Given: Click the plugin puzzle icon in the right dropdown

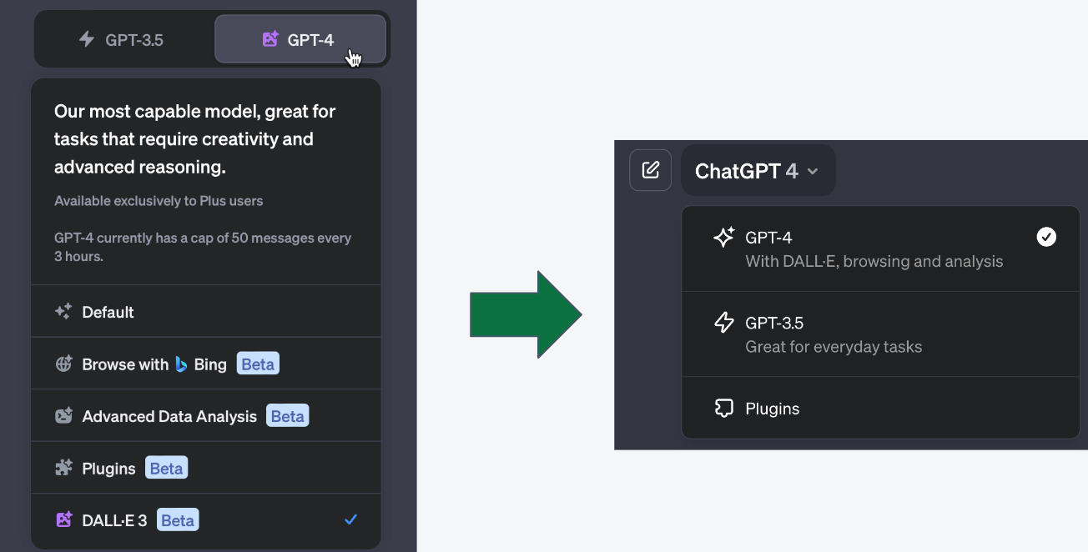Looking at the screenshot, I should point(724,408).
